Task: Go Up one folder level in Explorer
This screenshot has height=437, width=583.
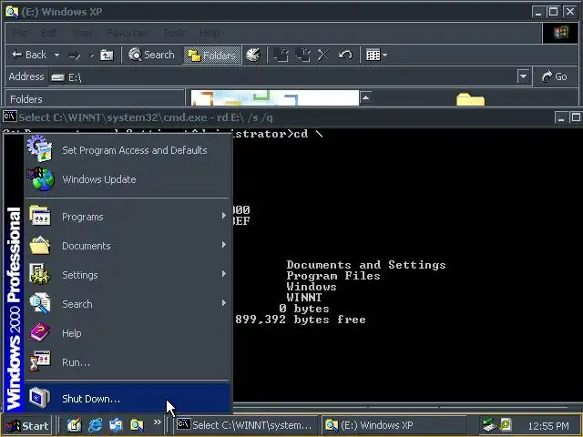Action: coord(107,56)
